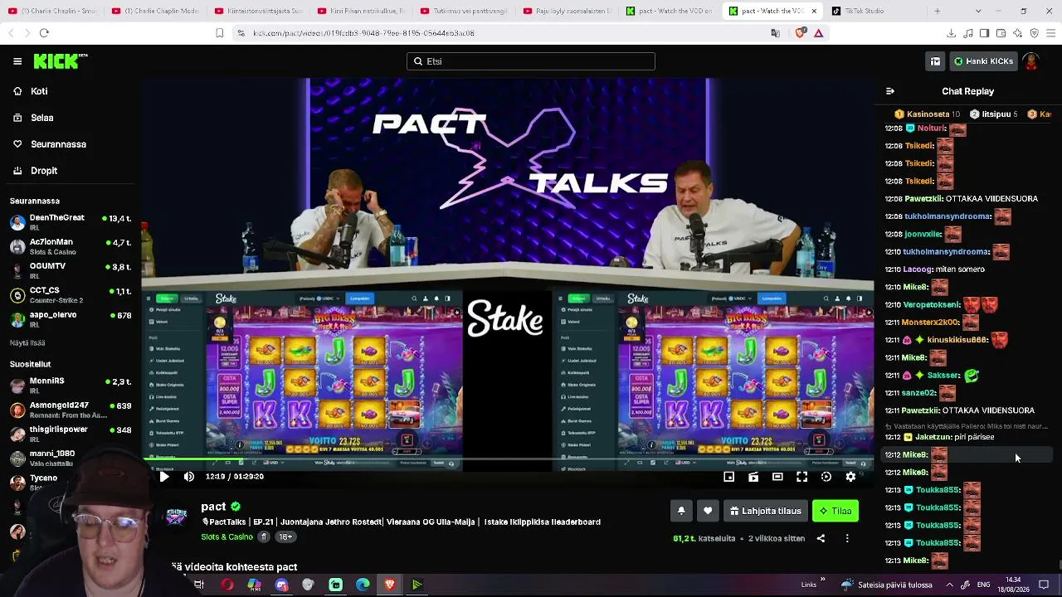1062x597 pixels.
Task: Follow pact with the heart button
Action: pos(708,511)
